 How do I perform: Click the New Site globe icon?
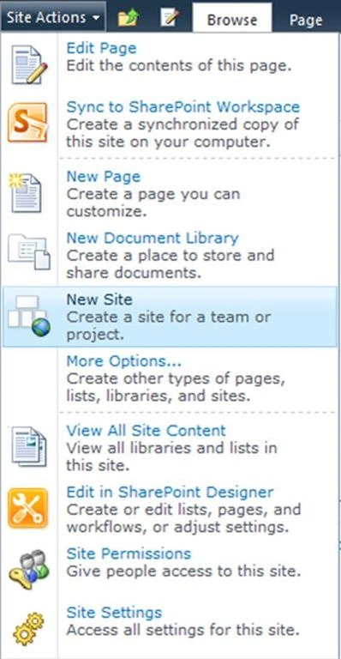(x=29, y=317)
